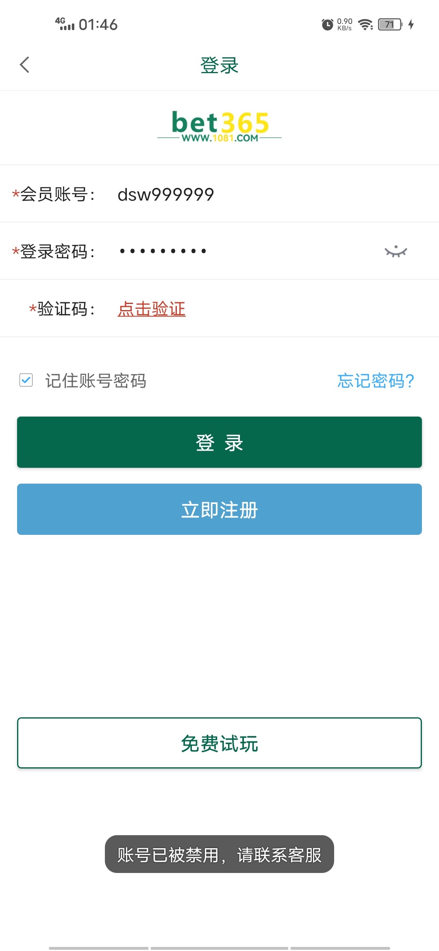
Task: Tap the alarm clock status icon
Action: tap(327, 25)
